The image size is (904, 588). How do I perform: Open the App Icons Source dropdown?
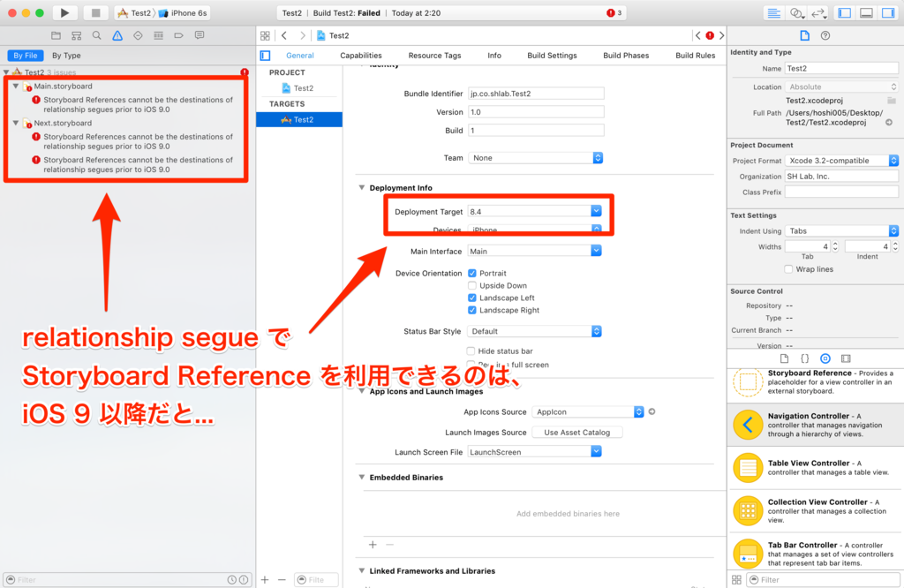[x=587, y=411]
